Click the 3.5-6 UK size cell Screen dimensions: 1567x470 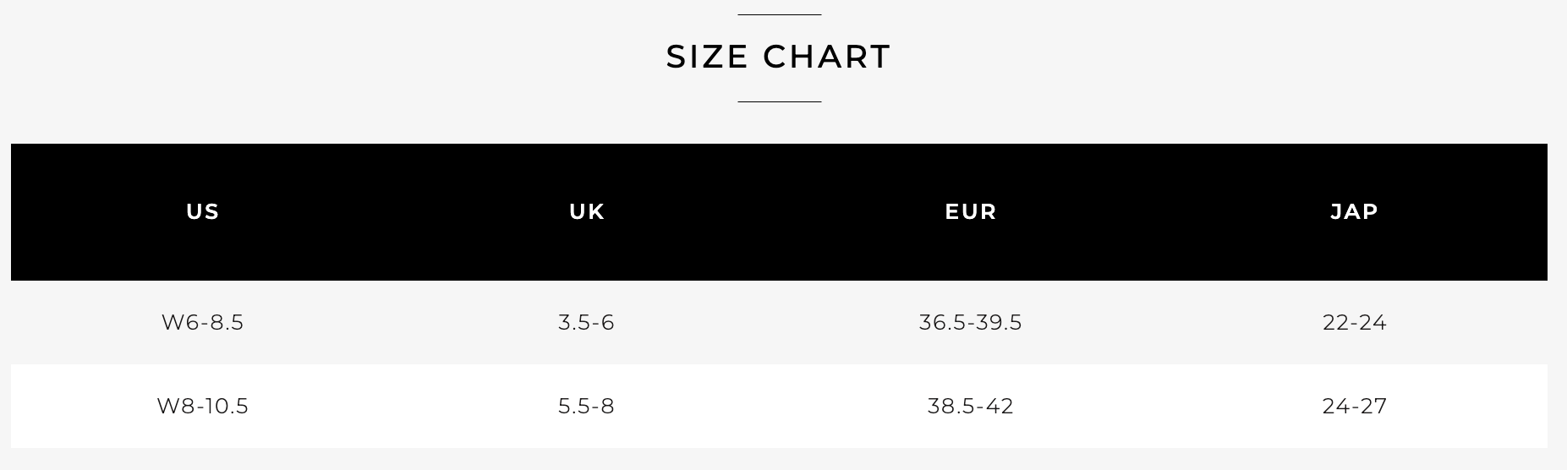click(587, 322)
